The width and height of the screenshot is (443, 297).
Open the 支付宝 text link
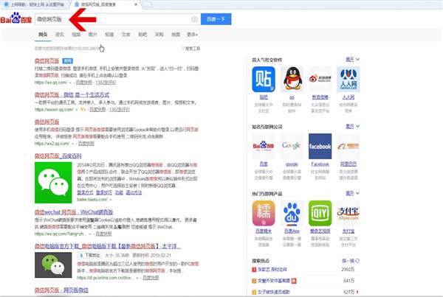tap(348, 231)
